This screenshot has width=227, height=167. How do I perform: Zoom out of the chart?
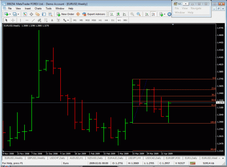(x=138, y=14)
